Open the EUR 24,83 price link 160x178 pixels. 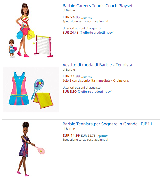[71, 17]
